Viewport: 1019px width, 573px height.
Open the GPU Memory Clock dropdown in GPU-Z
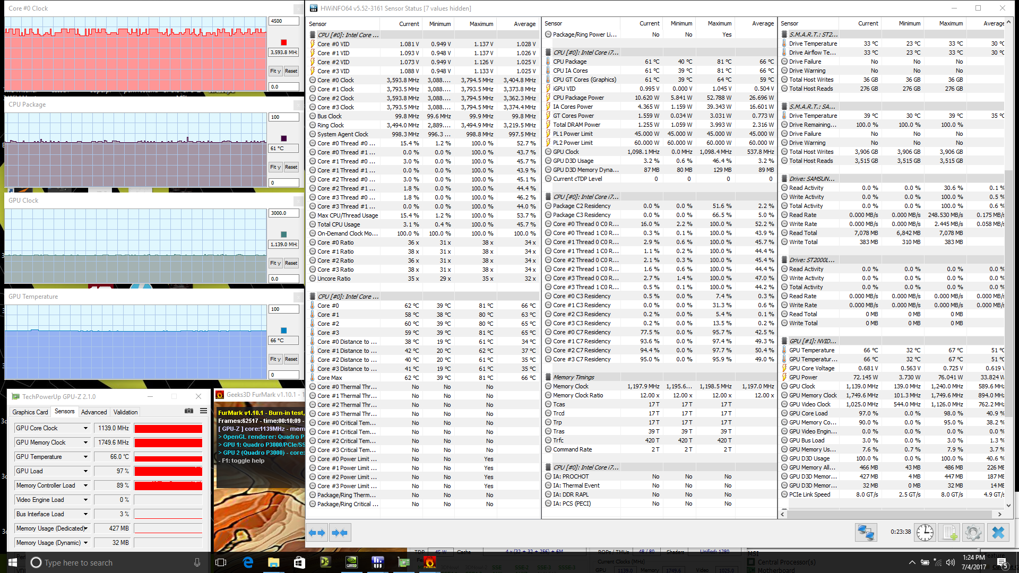coord(85,442)
